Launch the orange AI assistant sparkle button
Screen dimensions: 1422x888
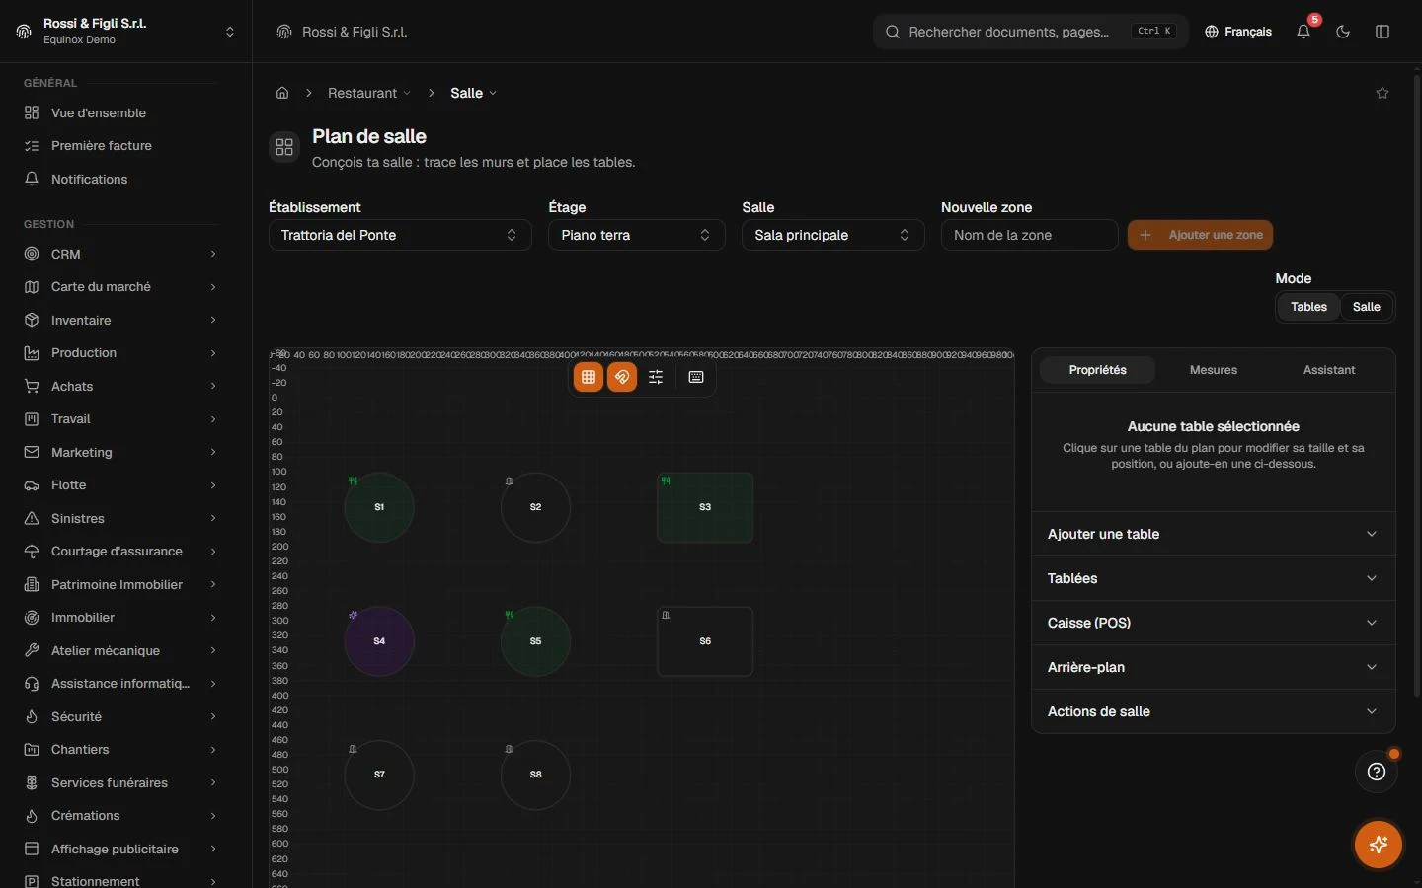(x=1379, y=845)
